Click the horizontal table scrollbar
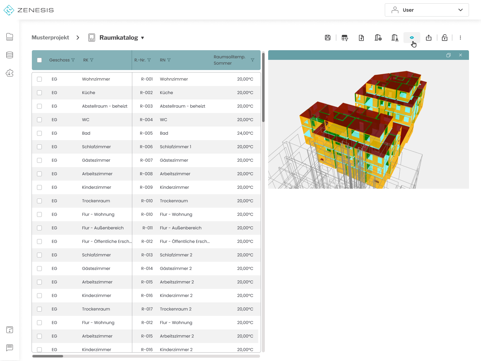This screenshot has width=481, height=361. pos(48,356)
